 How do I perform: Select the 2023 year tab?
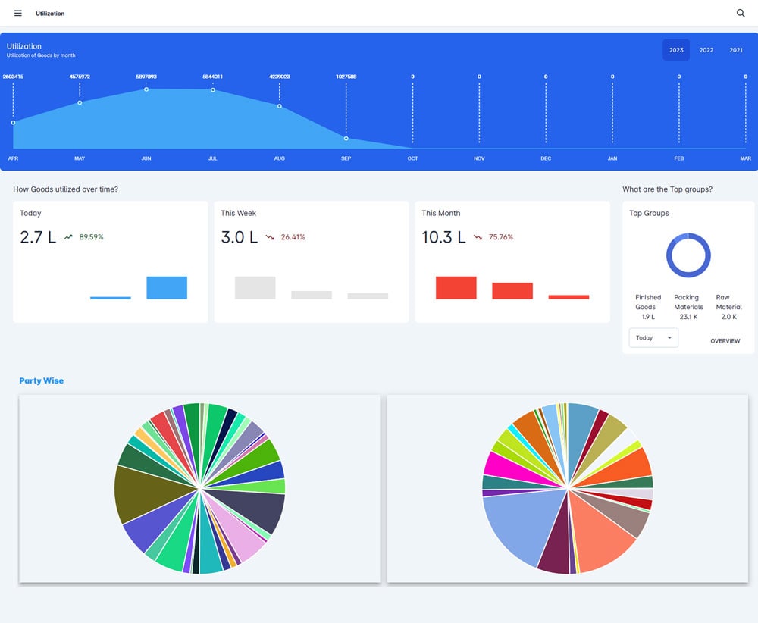point(676,50)
